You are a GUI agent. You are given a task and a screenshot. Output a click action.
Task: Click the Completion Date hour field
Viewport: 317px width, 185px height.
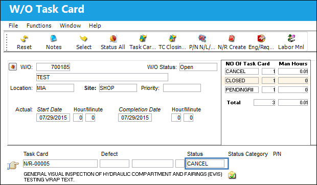(176, 118)
